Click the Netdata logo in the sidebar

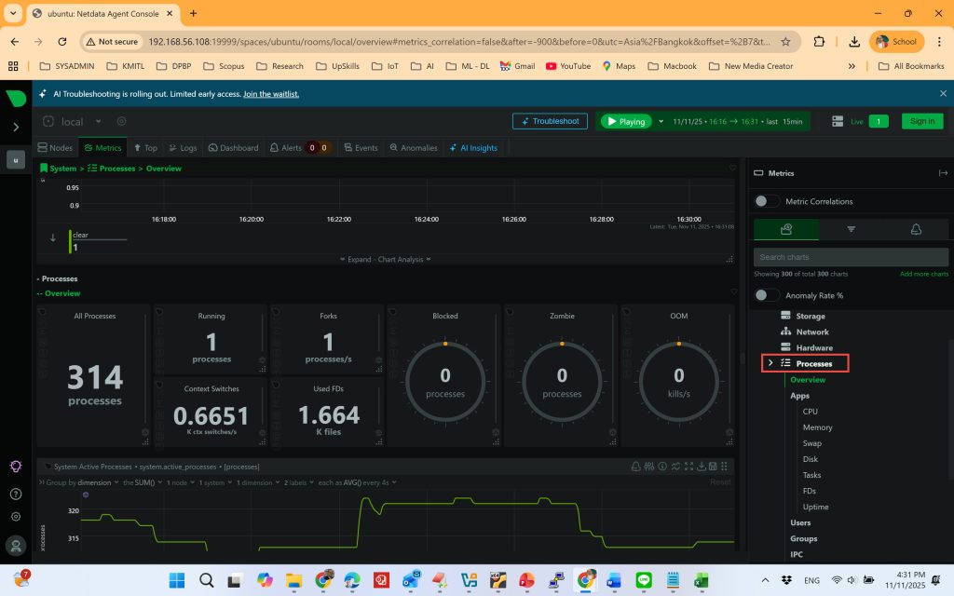(16, 99)
